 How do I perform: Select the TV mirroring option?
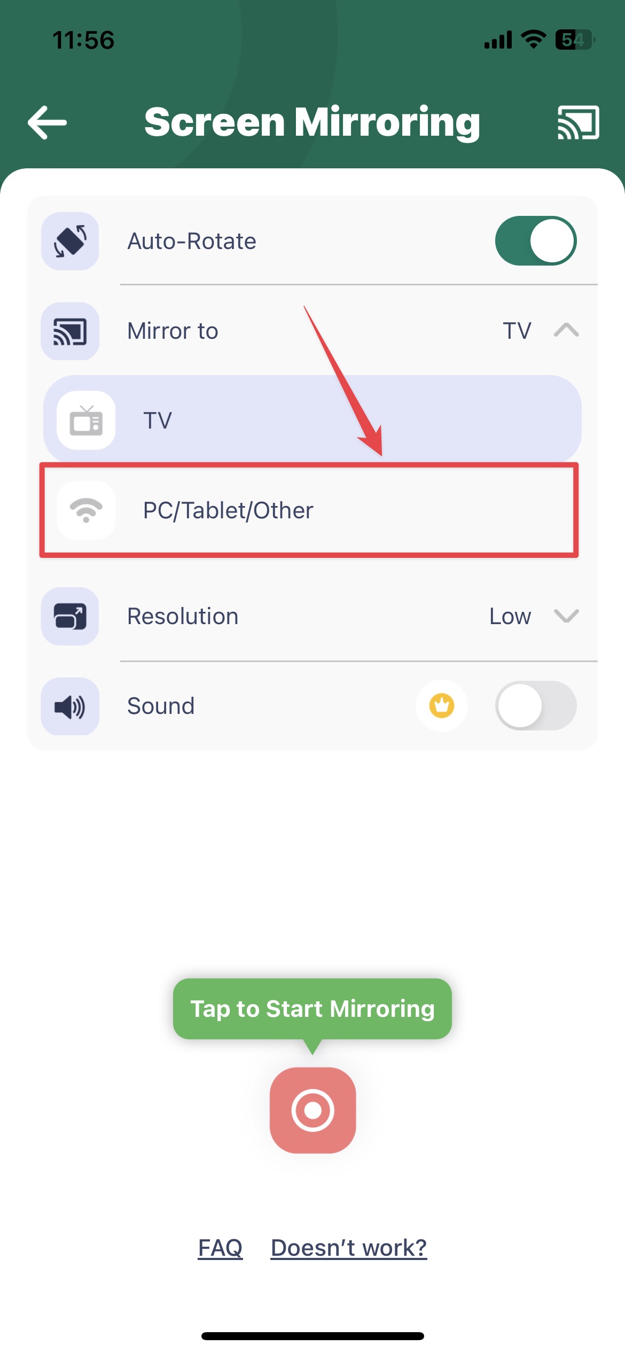(311, 420)
